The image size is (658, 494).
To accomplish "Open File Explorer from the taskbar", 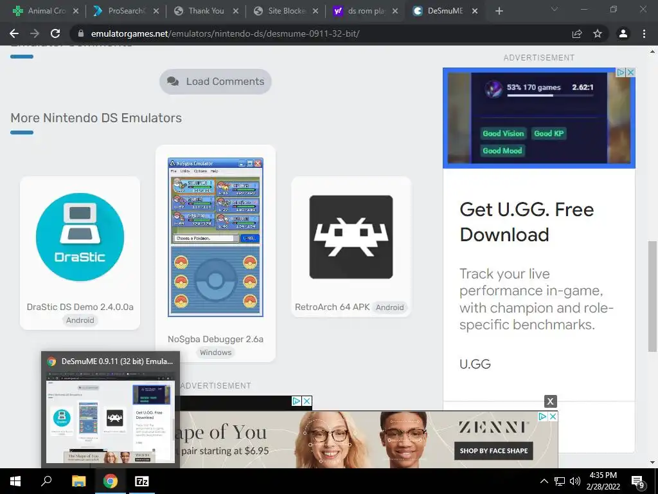I will pos(78,481).
